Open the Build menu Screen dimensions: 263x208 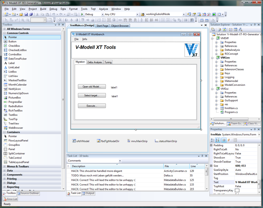(43, 9)
